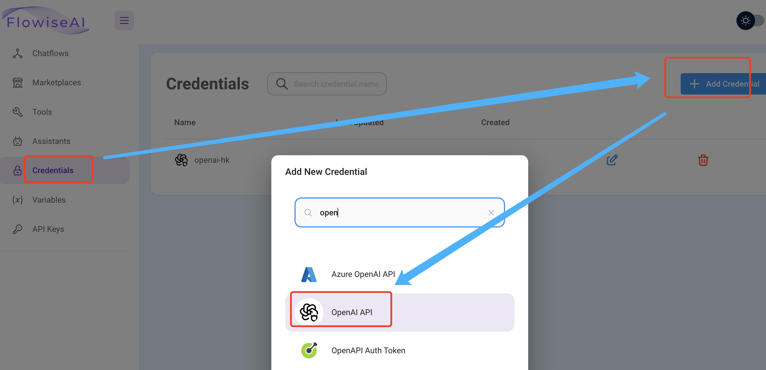Click the hamburger menu icon
The width and height of the screenshot is (766, 370).
(125, 21)
